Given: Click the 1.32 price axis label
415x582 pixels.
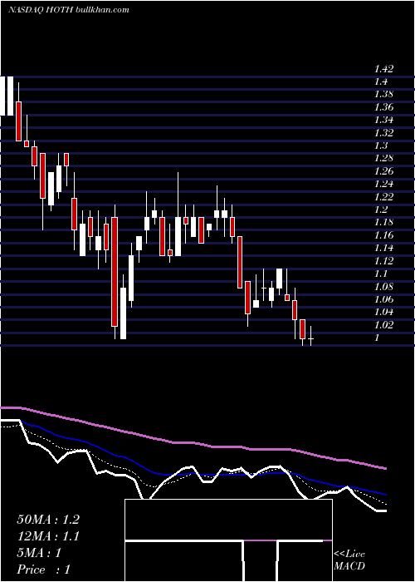Looking at the screenshot, I should [x=383, y=133].
